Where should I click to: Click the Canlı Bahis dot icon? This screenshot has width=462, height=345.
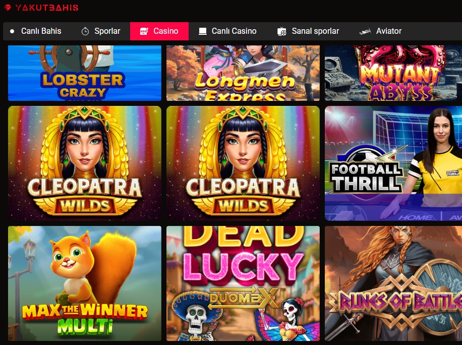coord(12,31)
